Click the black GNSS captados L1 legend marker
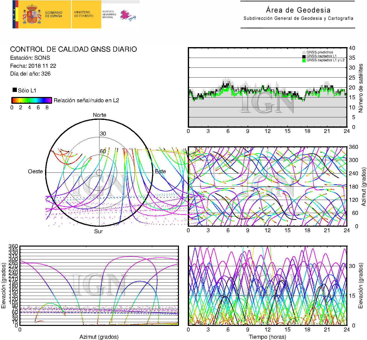Viewport: 367px width, 340px height. click(x=304, y=56)
